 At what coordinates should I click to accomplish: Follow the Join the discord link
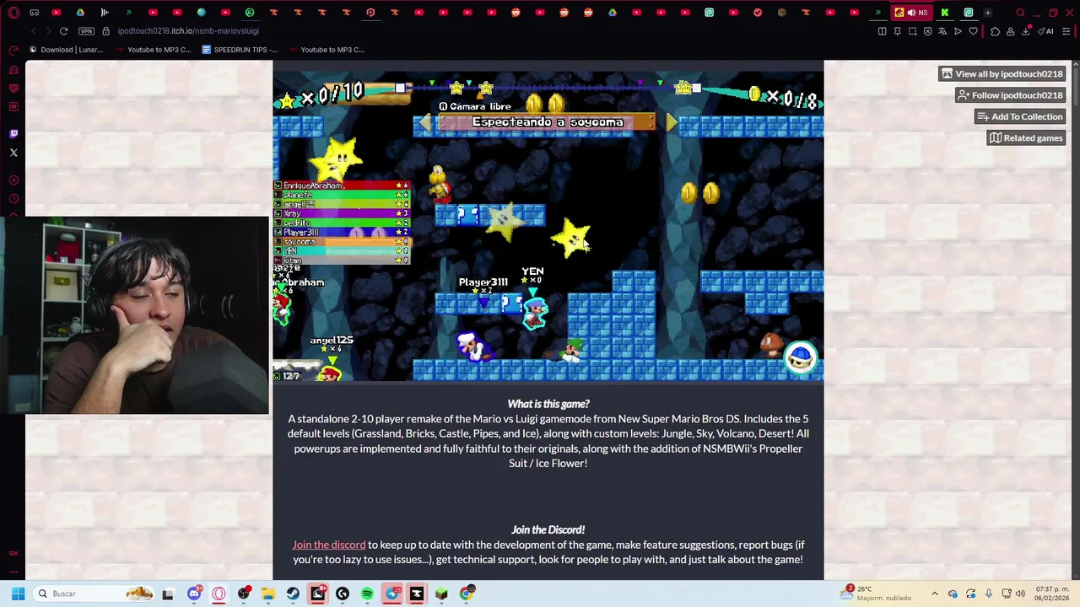(329, 545)
